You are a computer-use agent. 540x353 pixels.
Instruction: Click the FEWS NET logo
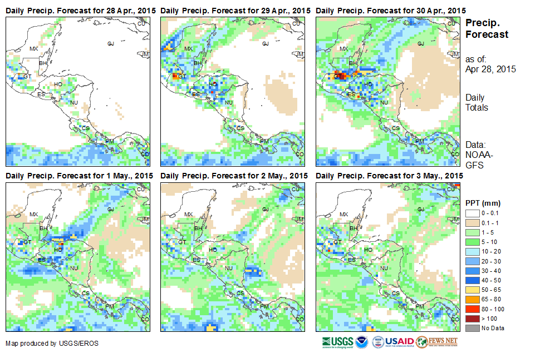[436, 342]
